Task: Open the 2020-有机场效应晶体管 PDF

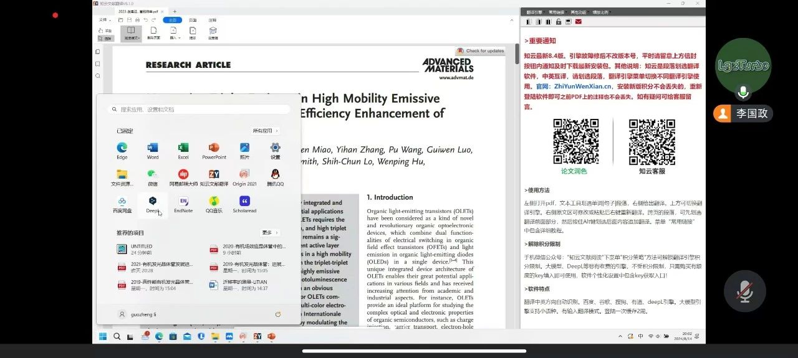Action: click(248, 249)
